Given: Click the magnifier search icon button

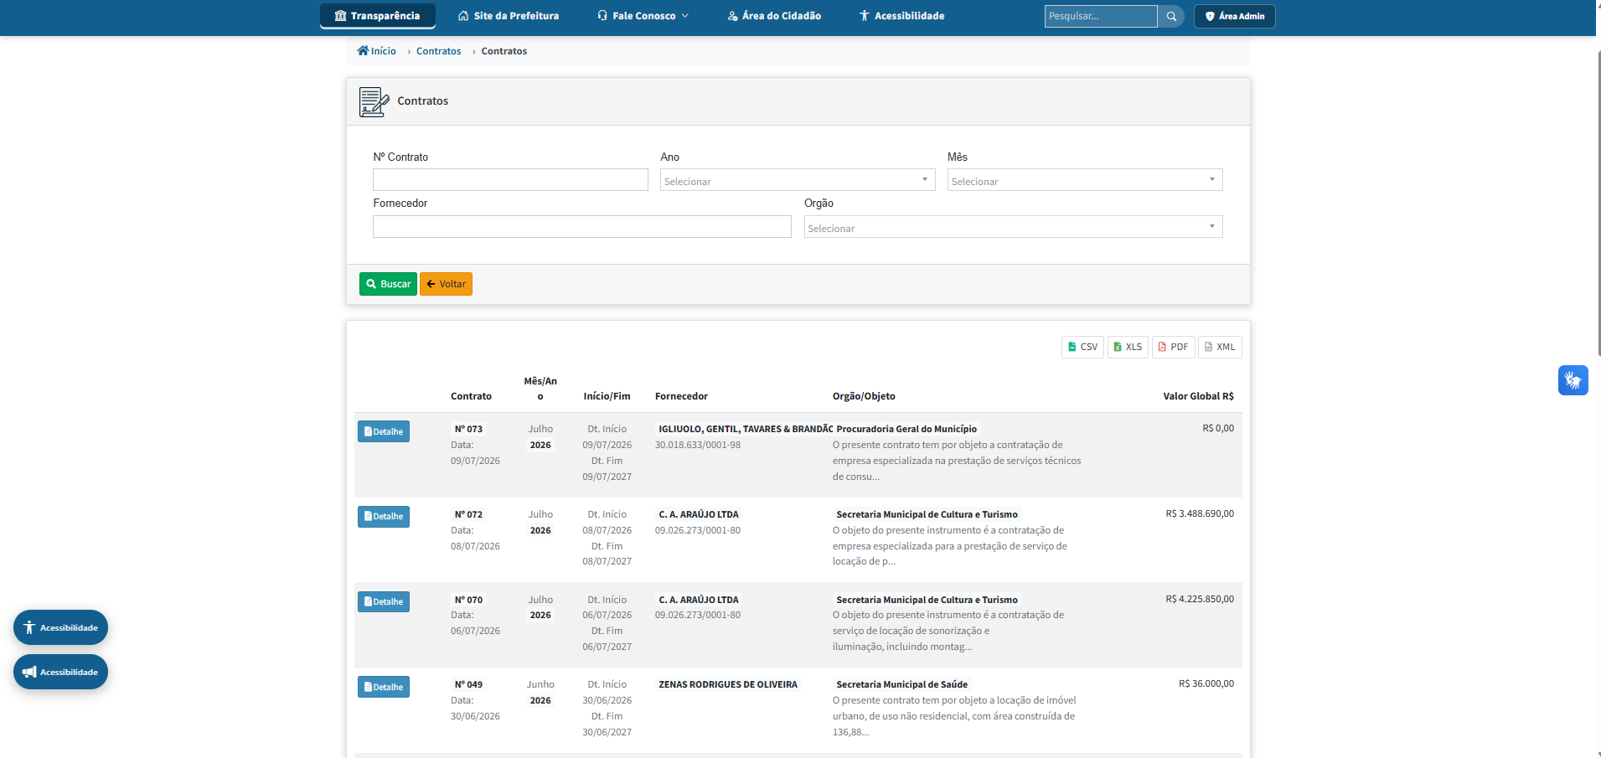Looking at the screenshot, I should pos(1171,16).
